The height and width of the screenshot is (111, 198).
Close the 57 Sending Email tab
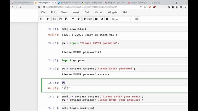coord(56,3)
